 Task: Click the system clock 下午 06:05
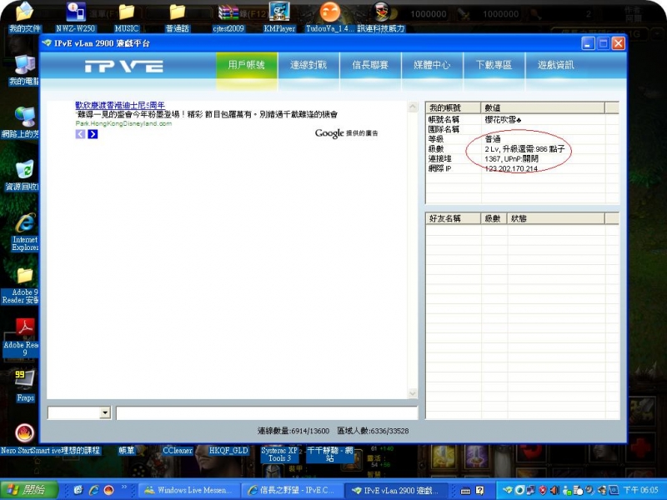pos(640,490)
